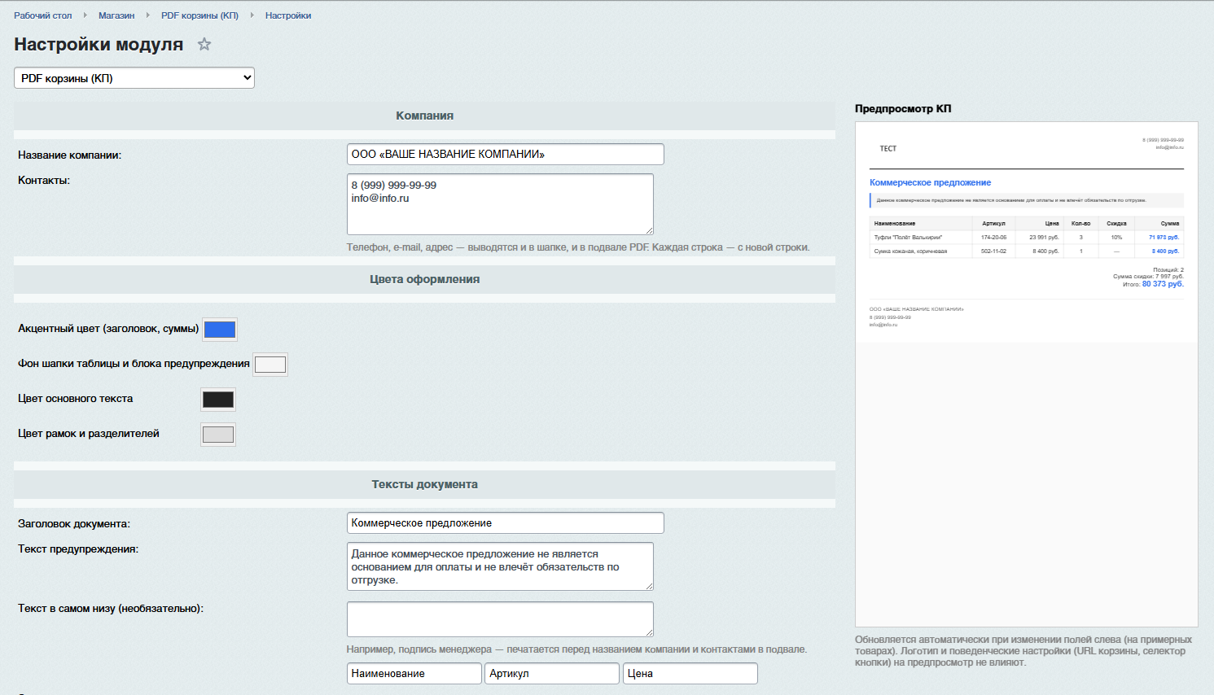Viewport: 1214px width, 695px height.
Task: Click the Цвет основного текста label
Action: pos(75,399)
